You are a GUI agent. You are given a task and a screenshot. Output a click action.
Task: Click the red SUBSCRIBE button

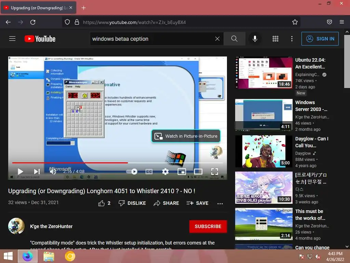(x=208, y=226)
